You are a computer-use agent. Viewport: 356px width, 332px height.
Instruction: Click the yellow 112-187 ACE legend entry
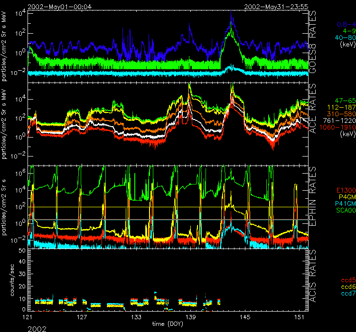click(x=341, y=108)
